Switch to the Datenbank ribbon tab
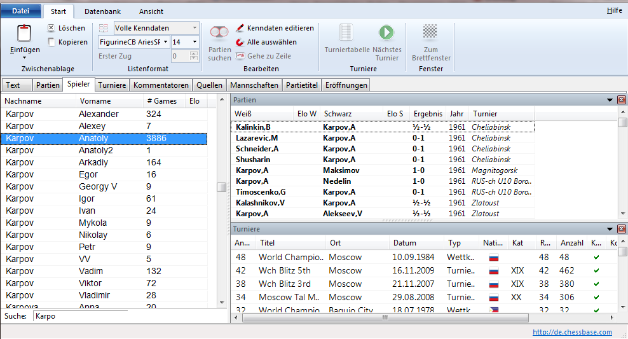The image size is (628, 339). point(102,11)
